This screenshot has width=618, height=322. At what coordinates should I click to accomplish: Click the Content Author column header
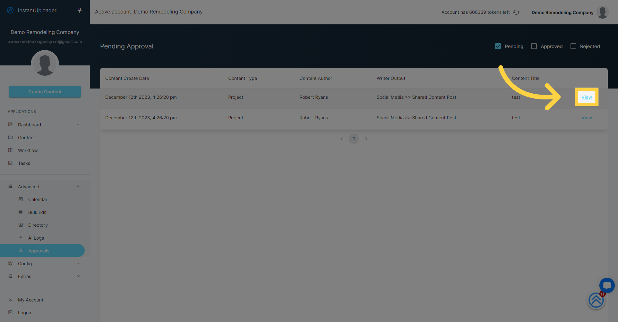(316, 78)
